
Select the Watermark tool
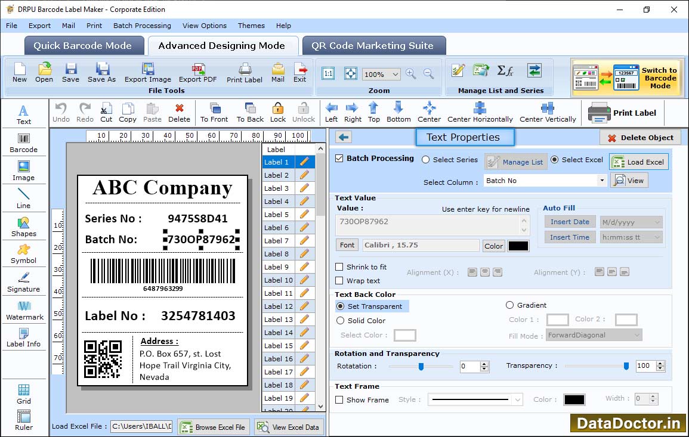(24, 311)
